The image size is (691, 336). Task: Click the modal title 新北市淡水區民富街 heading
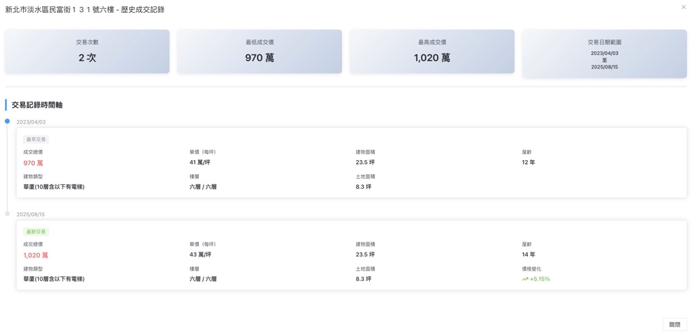click(x=84, y=9)
